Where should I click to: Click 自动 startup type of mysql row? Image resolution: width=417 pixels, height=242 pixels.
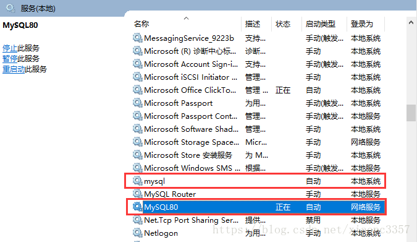[x=313, y=181]
